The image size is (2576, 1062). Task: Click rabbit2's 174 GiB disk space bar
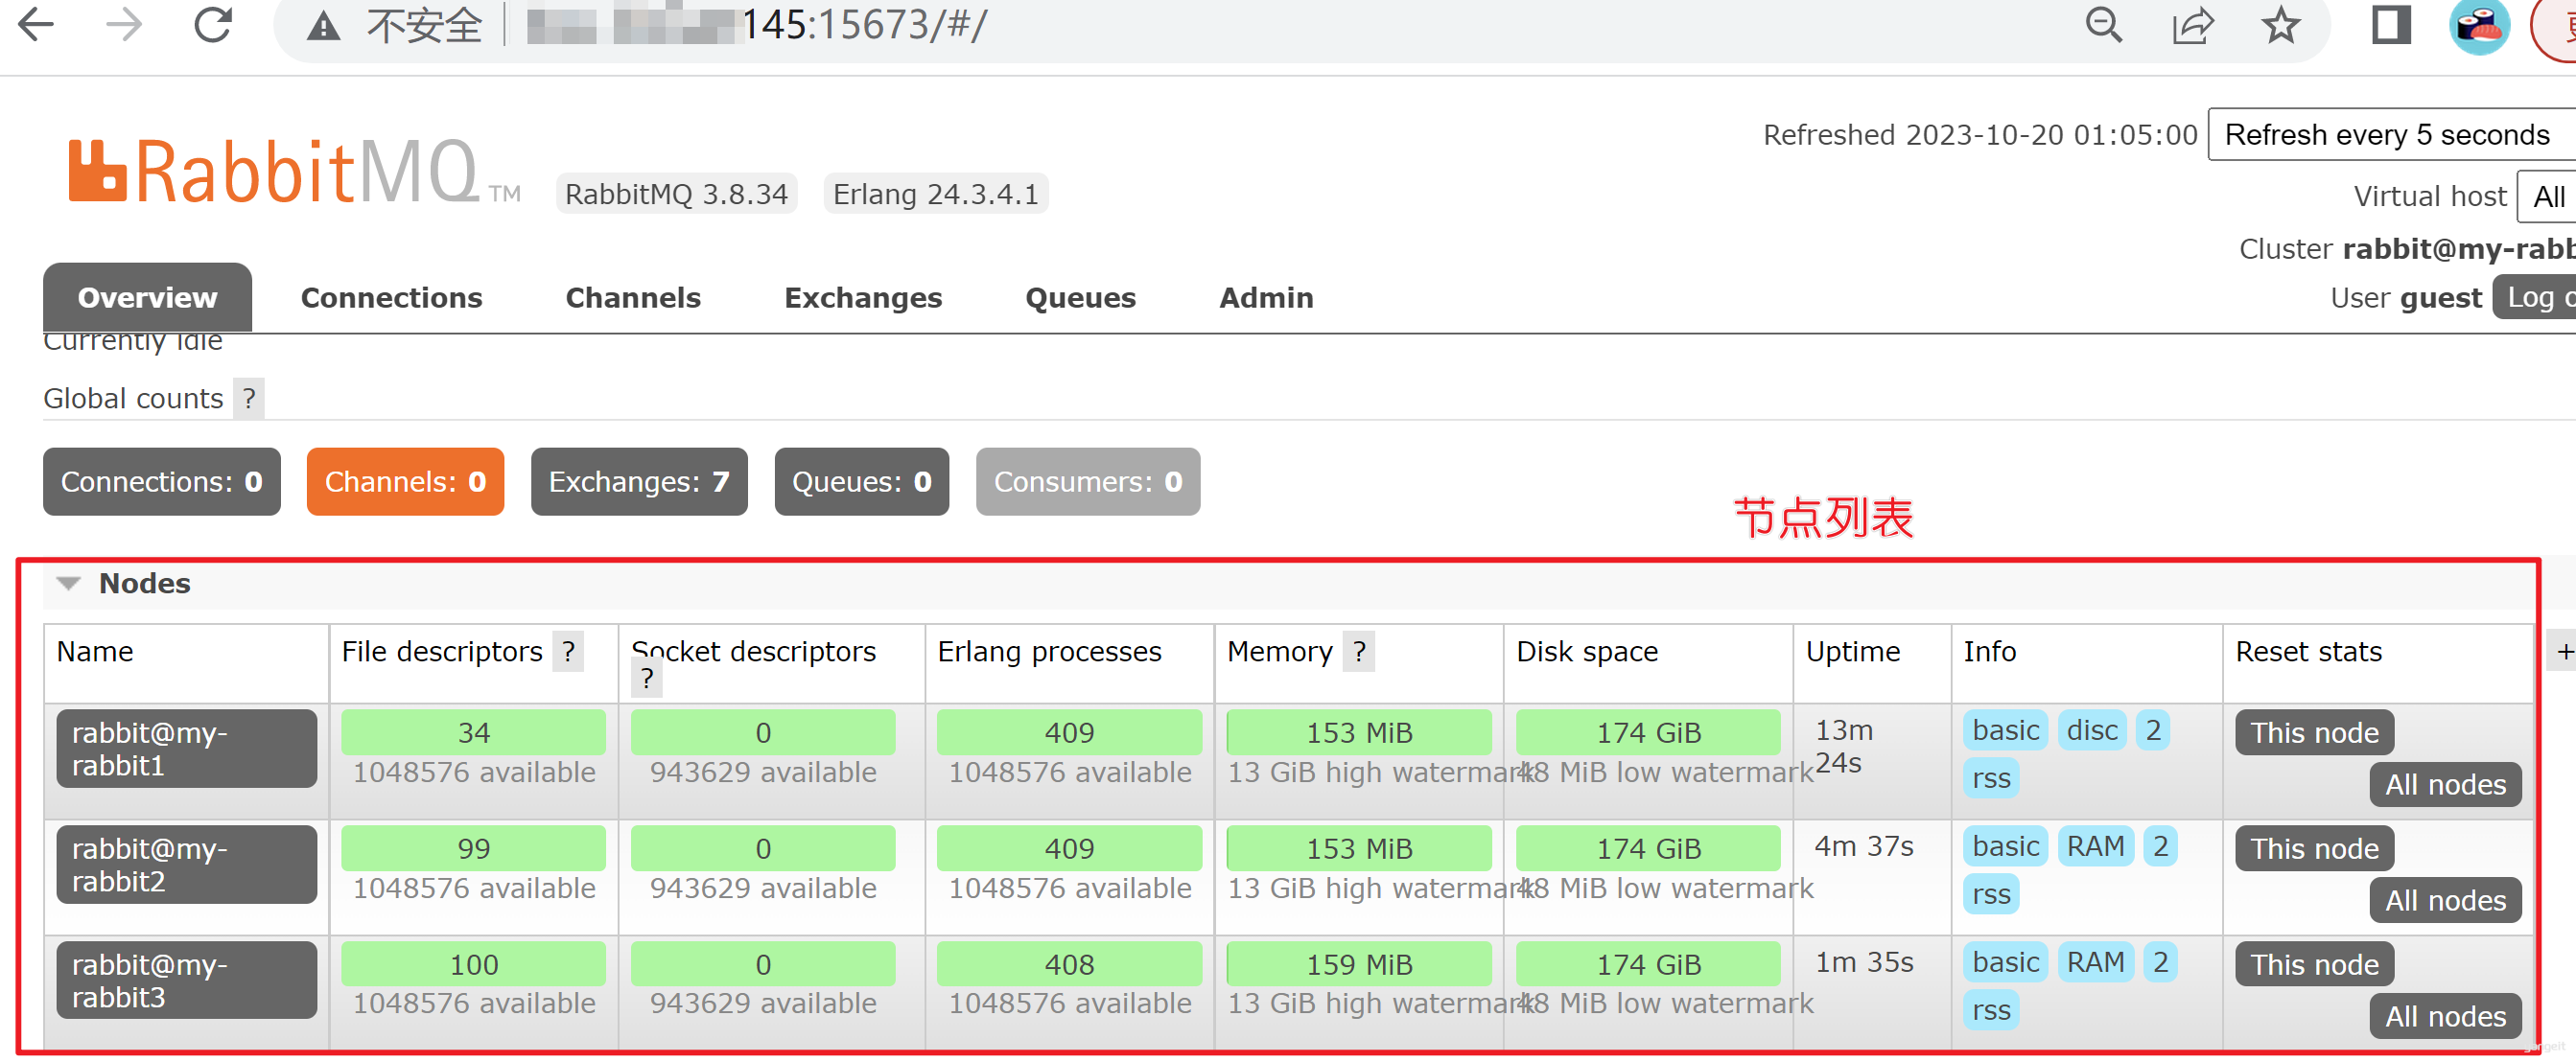click(1648, 848)
